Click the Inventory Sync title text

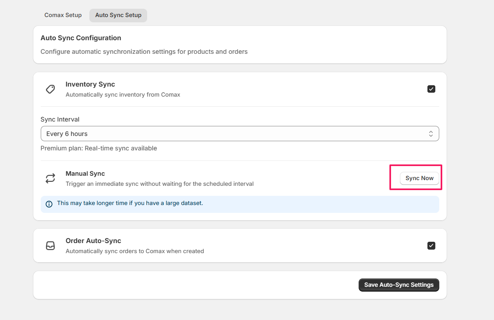point(90,84)
